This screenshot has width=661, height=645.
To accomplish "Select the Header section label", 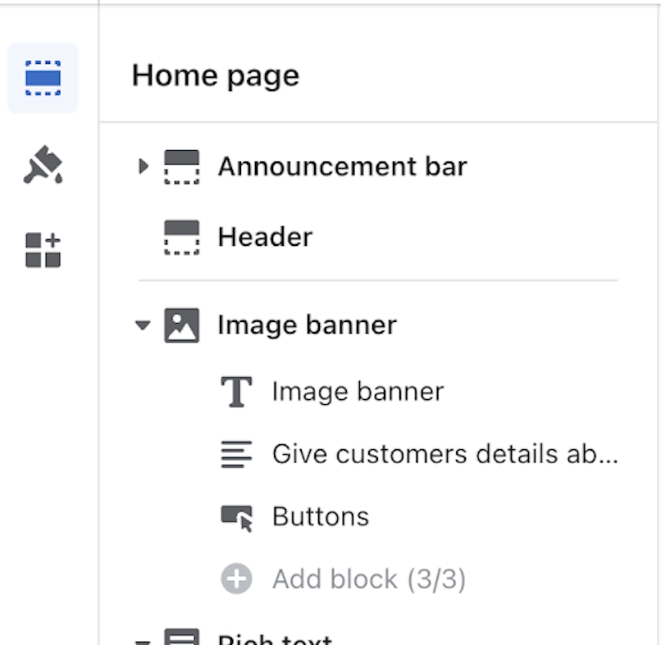I will click(x=265, y=238).
